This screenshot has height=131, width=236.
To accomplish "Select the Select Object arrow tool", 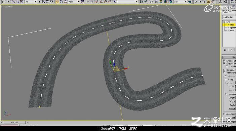I will (39, 2).
